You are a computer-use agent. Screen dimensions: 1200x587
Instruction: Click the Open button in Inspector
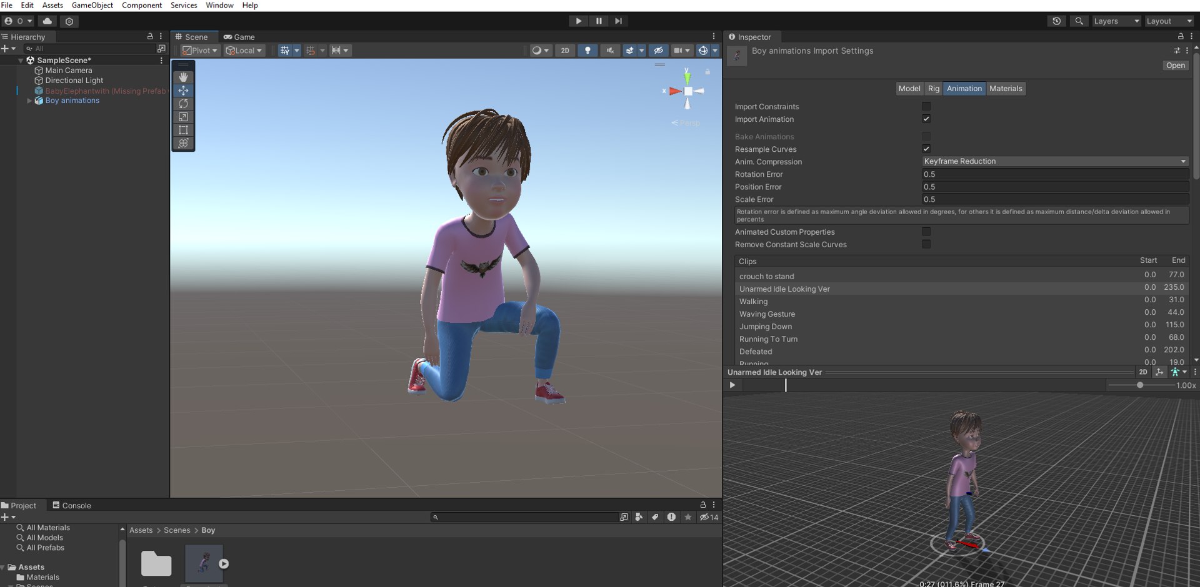click(1175, 66)
